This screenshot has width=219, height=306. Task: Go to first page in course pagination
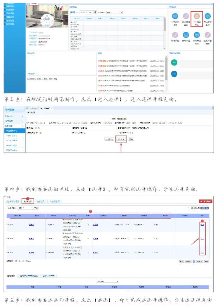181,261
